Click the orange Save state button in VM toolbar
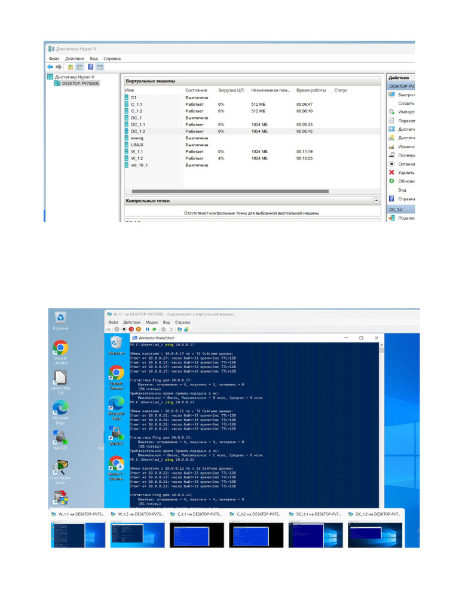This screenshot has height=612, width=459. tap(138, 329)
